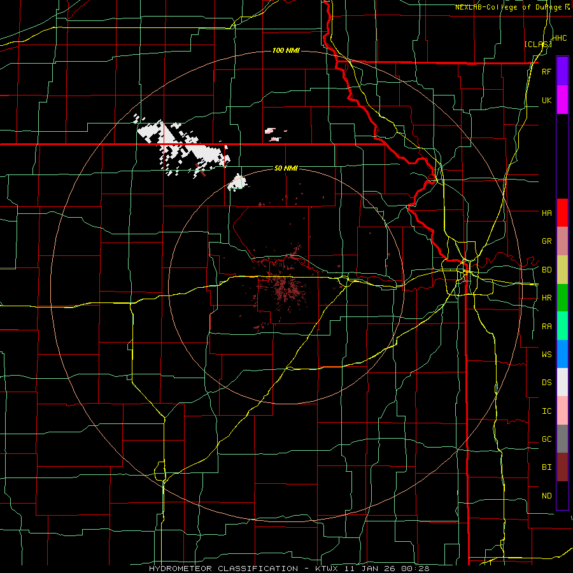Click the GR legend label
Screen dimensions: 573x573
tap(546, 241)
